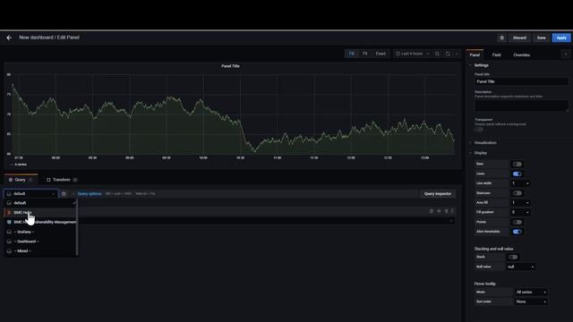
Task: Select Fit view mode
Action: 364,54
